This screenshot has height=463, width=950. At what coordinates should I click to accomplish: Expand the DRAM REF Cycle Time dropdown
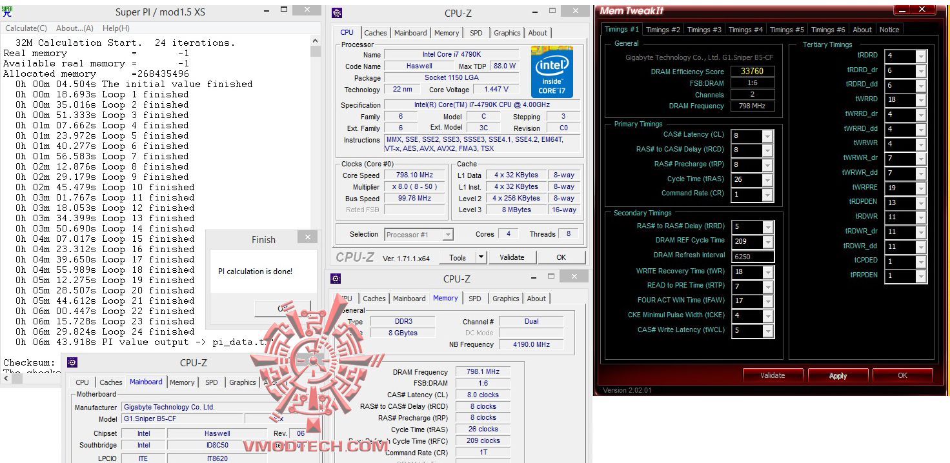(x=767, y=242)
